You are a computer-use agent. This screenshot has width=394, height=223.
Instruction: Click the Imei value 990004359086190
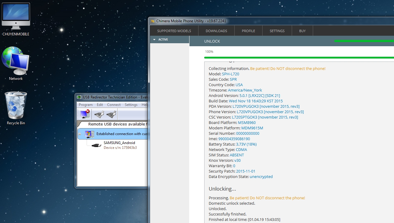234,139
